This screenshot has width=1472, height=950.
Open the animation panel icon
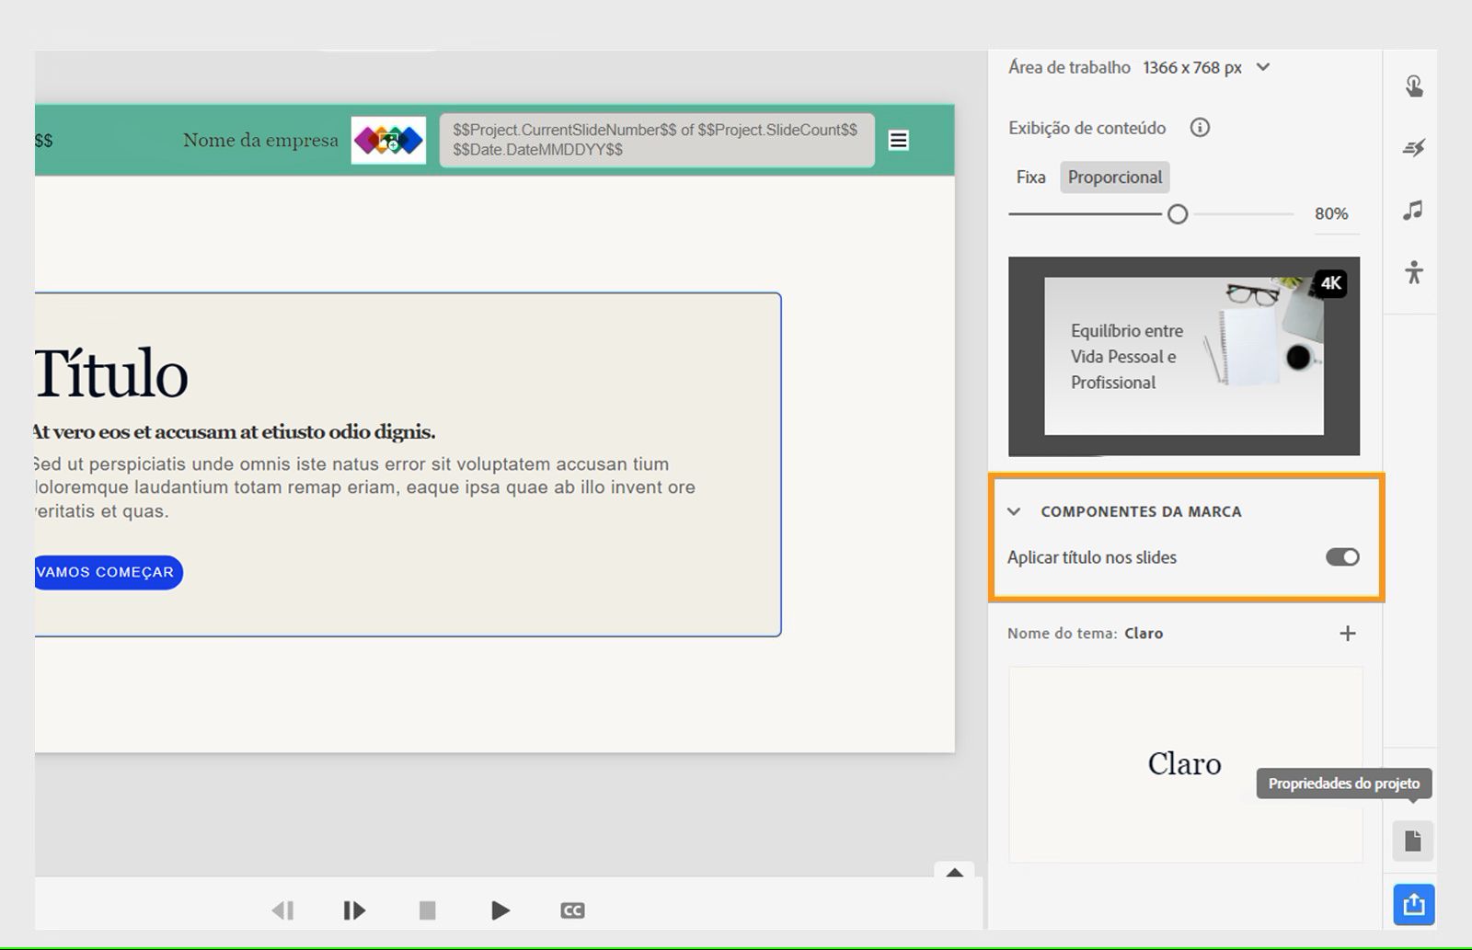(x=1413, y=147)
